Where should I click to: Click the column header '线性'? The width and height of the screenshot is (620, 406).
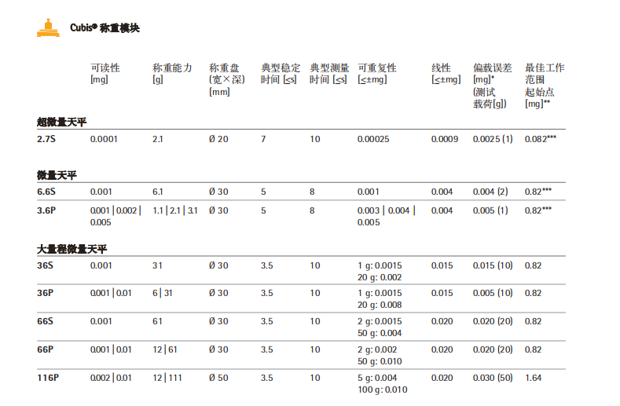click(446, 74)
